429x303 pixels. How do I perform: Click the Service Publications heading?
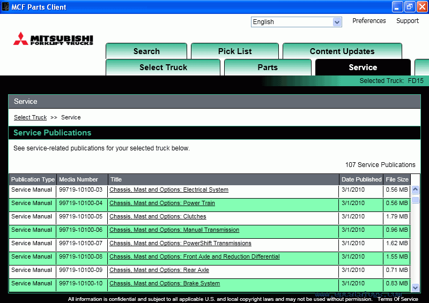[52, 133]
